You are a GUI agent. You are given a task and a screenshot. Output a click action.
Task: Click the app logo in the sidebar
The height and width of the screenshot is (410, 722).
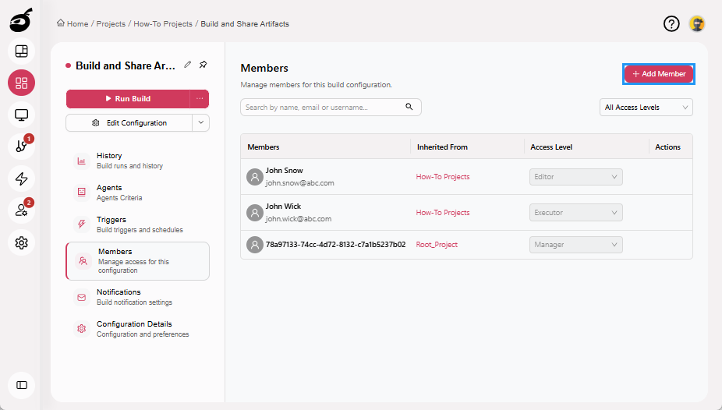pyautogui.click(x=21, y=20)
